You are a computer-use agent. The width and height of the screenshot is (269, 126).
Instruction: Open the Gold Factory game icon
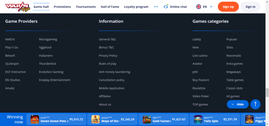click(147, 119)
